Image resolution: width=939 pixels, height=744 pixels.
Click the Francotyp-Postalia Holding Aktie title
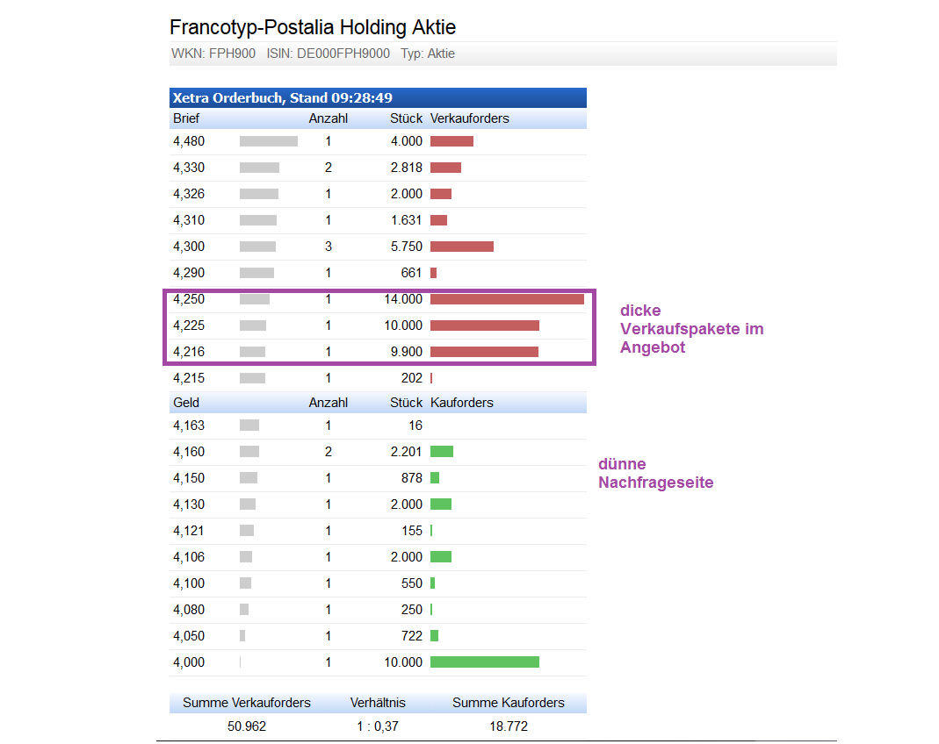tap(313, 27)
